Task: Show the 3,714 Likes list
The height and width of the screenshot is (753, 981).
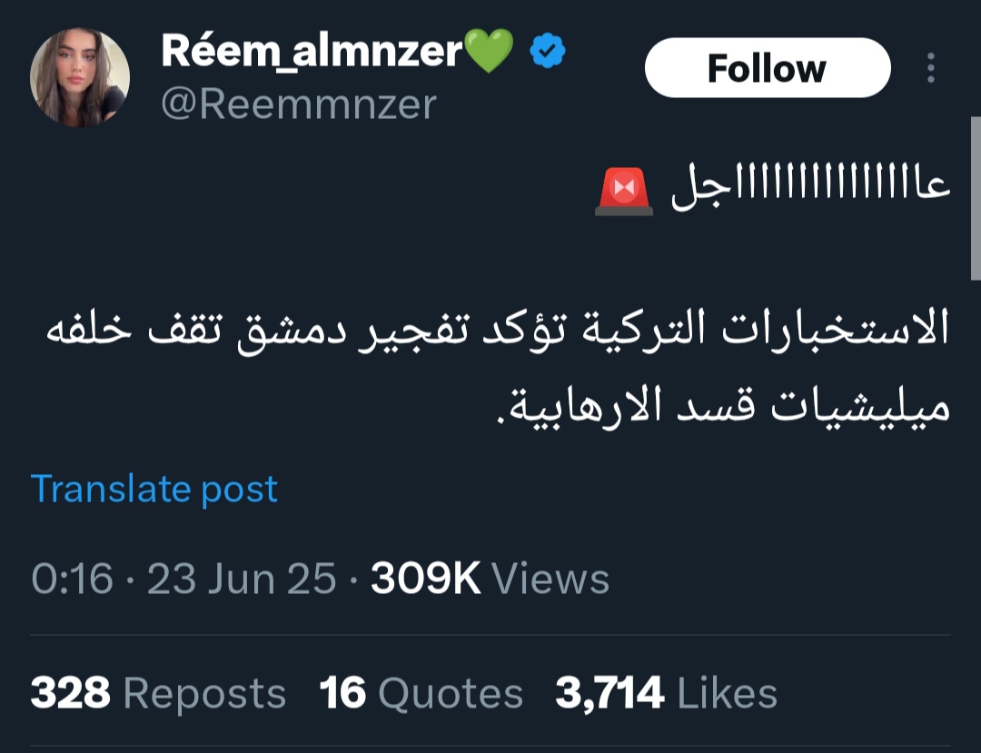Action: click(x=666, y=694)
